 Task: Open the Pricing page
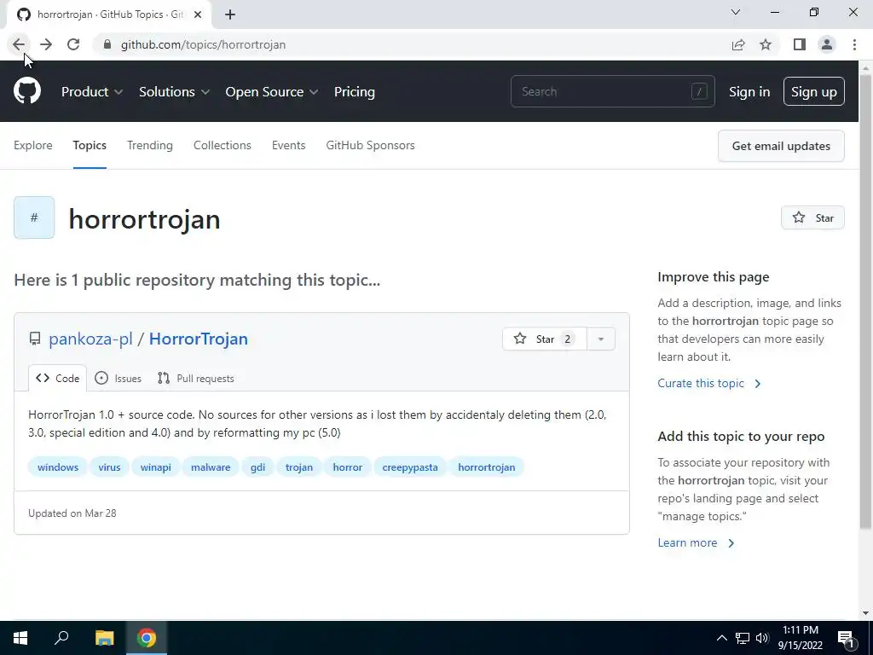click(354, 92)
